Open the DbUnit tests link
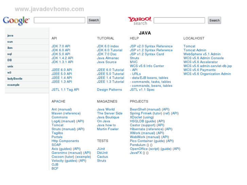 click(102, 152)
